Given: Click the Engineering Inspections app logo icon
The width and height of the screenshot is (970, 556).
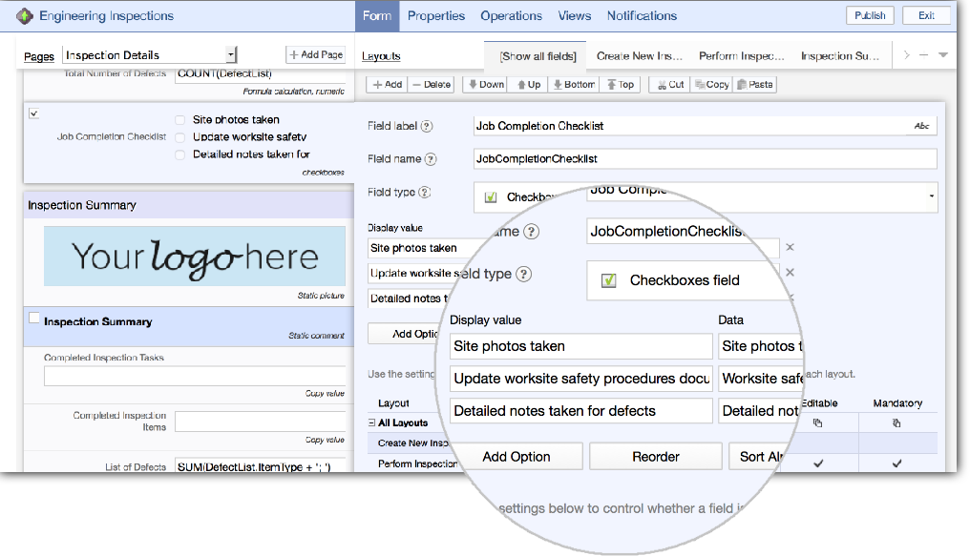Looking at the screenshot, I should click(x=24, y=16).
